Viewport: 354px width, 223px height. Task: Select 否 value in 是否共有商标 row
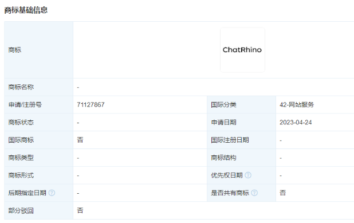coord(282,193)
